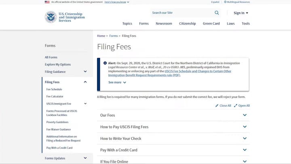The image size is (291, 164).
Task: Open Forms Processed at USCIS Lockbox Facilities
Action: 61,113
